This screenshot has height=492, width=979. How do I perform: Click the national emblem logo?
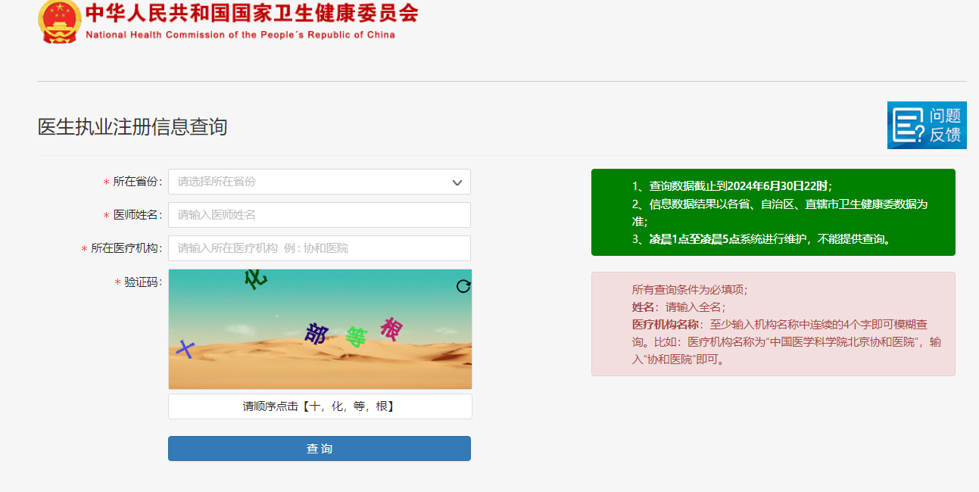[59, 21]
